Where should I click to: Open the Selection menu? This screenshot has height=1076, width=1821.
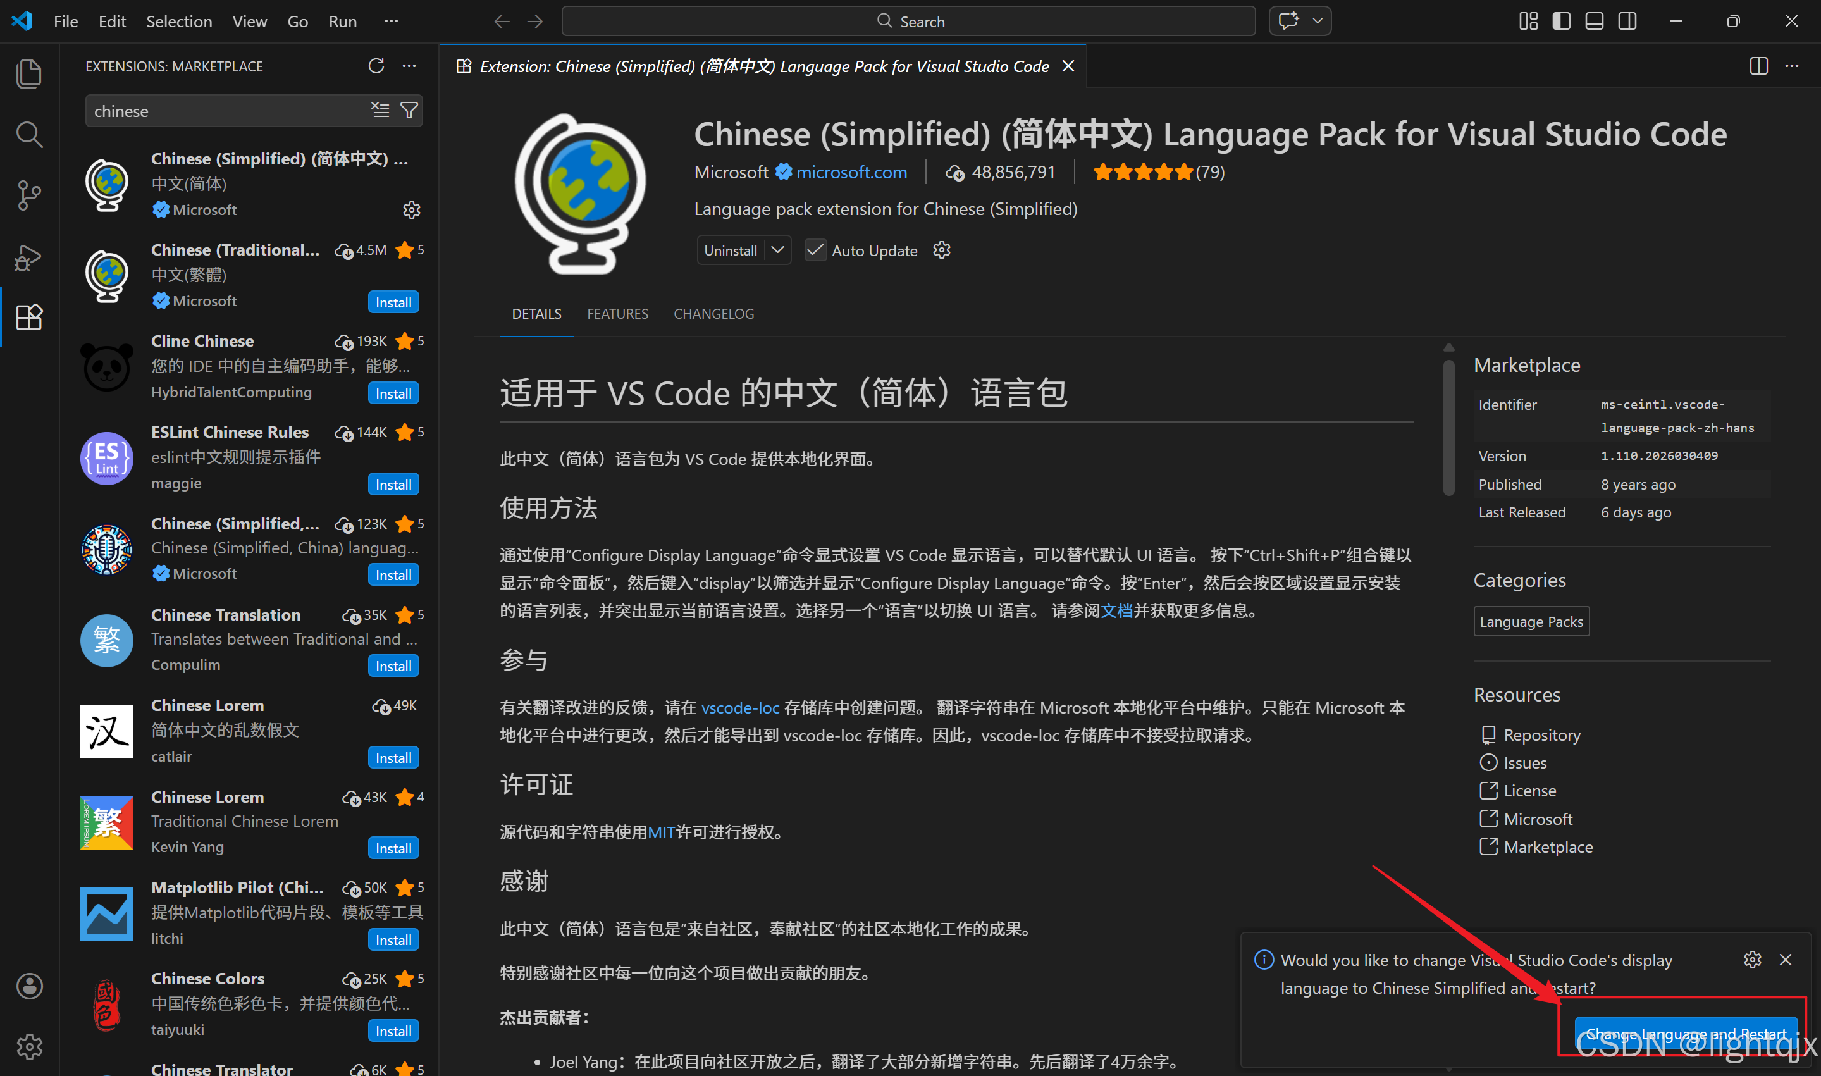click(179, 21)
